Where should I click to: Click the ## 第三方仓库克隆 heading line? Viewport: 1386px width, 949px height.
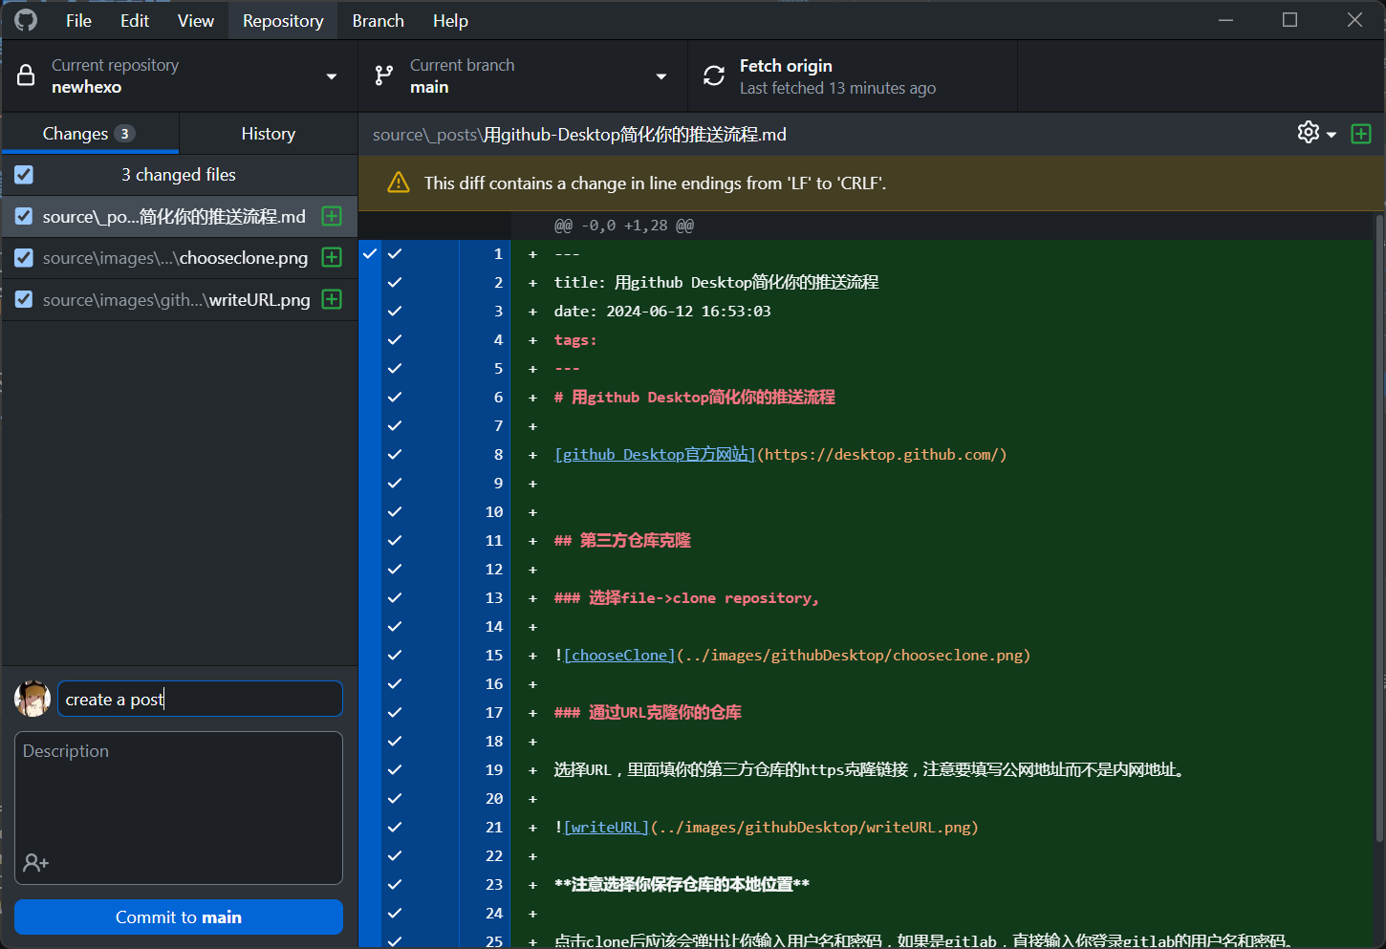point(622,540)
